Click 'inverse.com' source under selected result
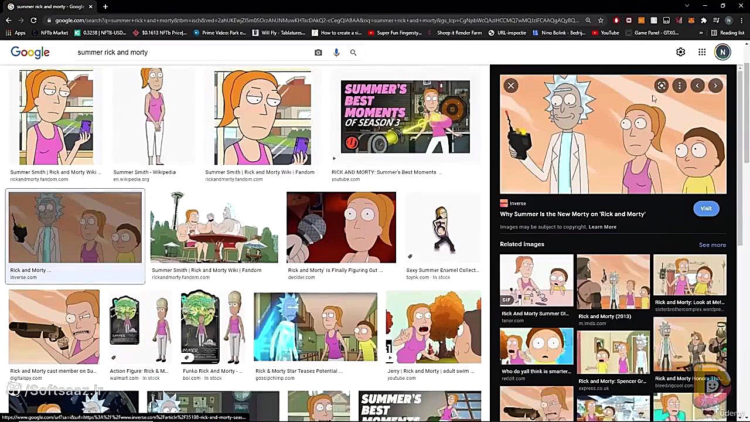Image resolution: width=750 pixels, height=422 pixels. (23, 277)
